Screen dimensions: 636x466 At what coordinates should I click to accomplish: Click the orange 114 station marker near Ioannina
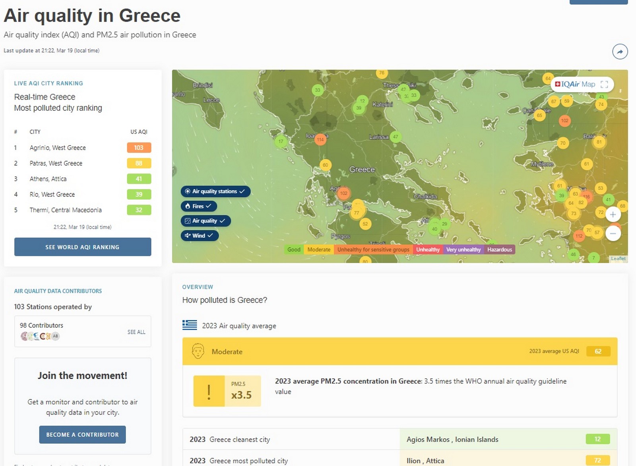(320, 139)
